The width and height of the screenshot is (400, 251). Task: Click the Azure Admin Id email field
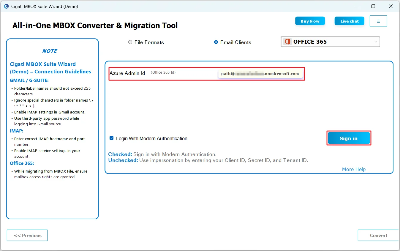click(260, 74)
